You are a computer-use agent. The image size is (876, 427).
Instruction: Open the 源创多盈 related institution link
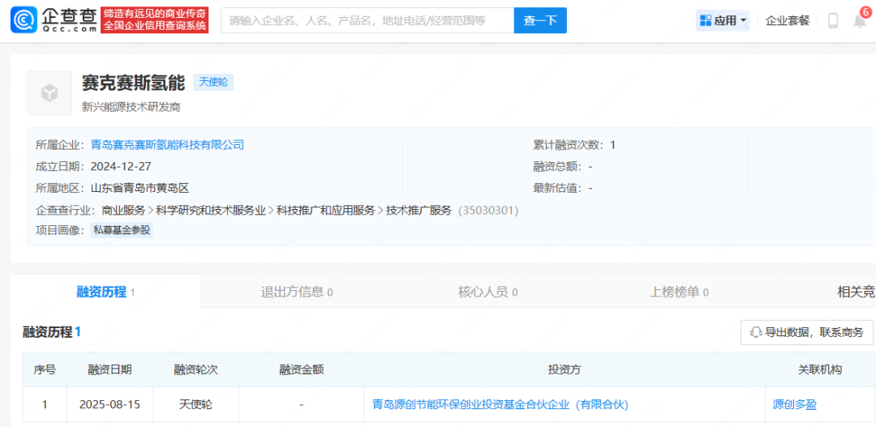[794, 404]
